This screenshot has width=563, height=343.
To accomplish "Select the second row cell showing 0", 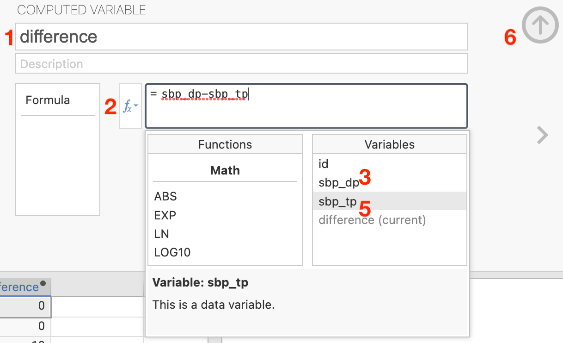I will point(25,326).
